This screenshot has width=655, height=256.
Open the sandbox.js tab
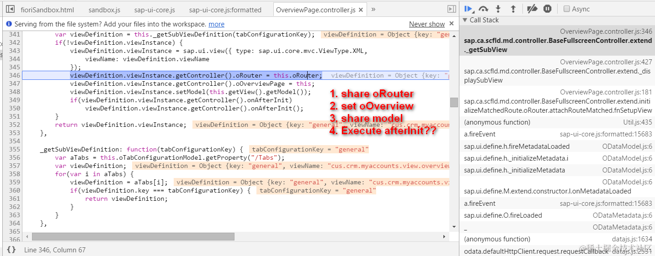coord(104,10)
